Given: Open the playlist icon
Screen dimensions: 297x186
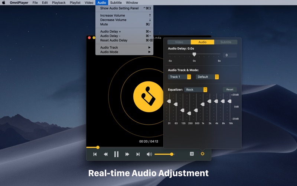Looking at the screenshot, I should click(192, 154).
